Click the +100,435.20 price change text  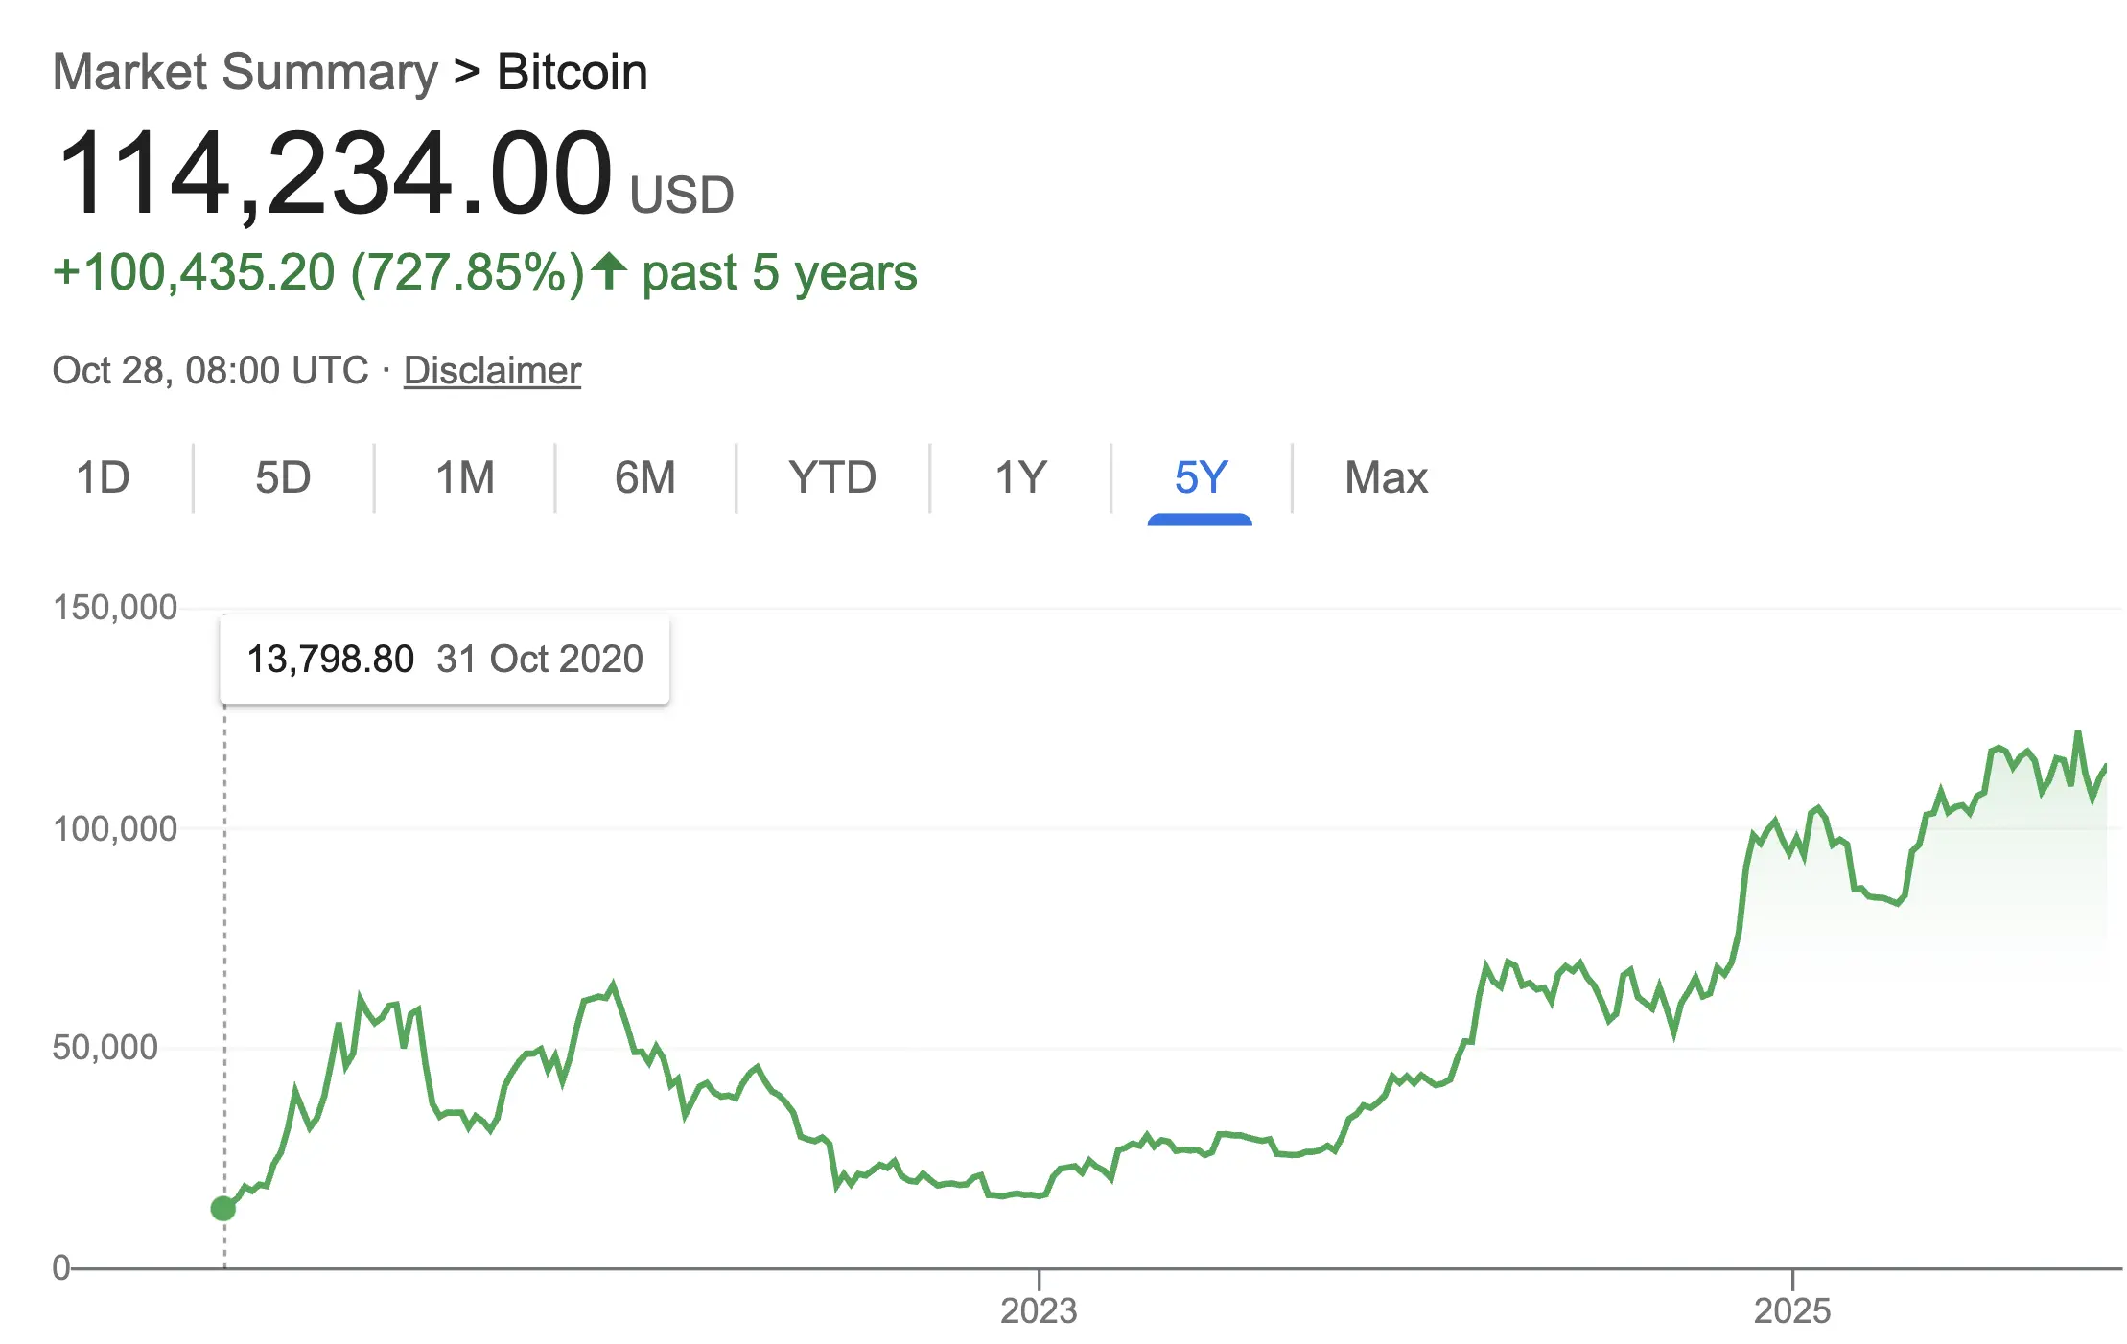[x=194, y=273]
